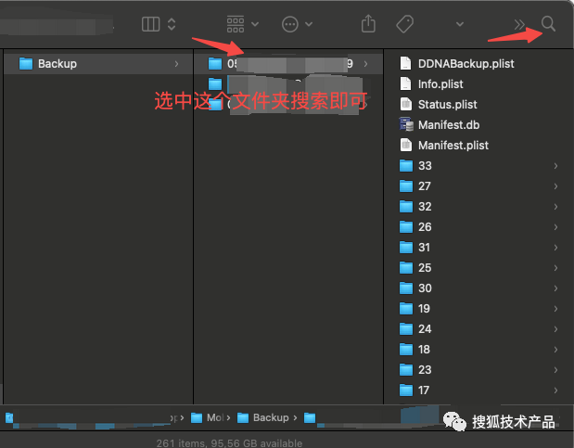Open the view switcher stepper arrows

coord(172,24)
